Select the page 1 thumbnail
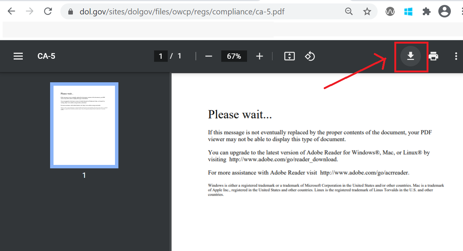 [84, 125]
